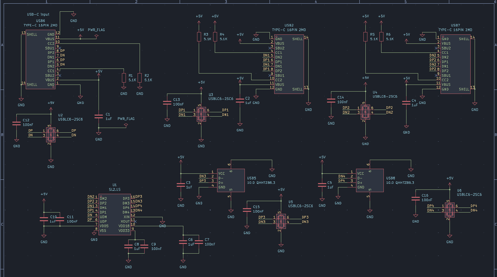497x277 pixels.
Task: Select capacitor C8 symbol
Action: click(x=128, y=246)
